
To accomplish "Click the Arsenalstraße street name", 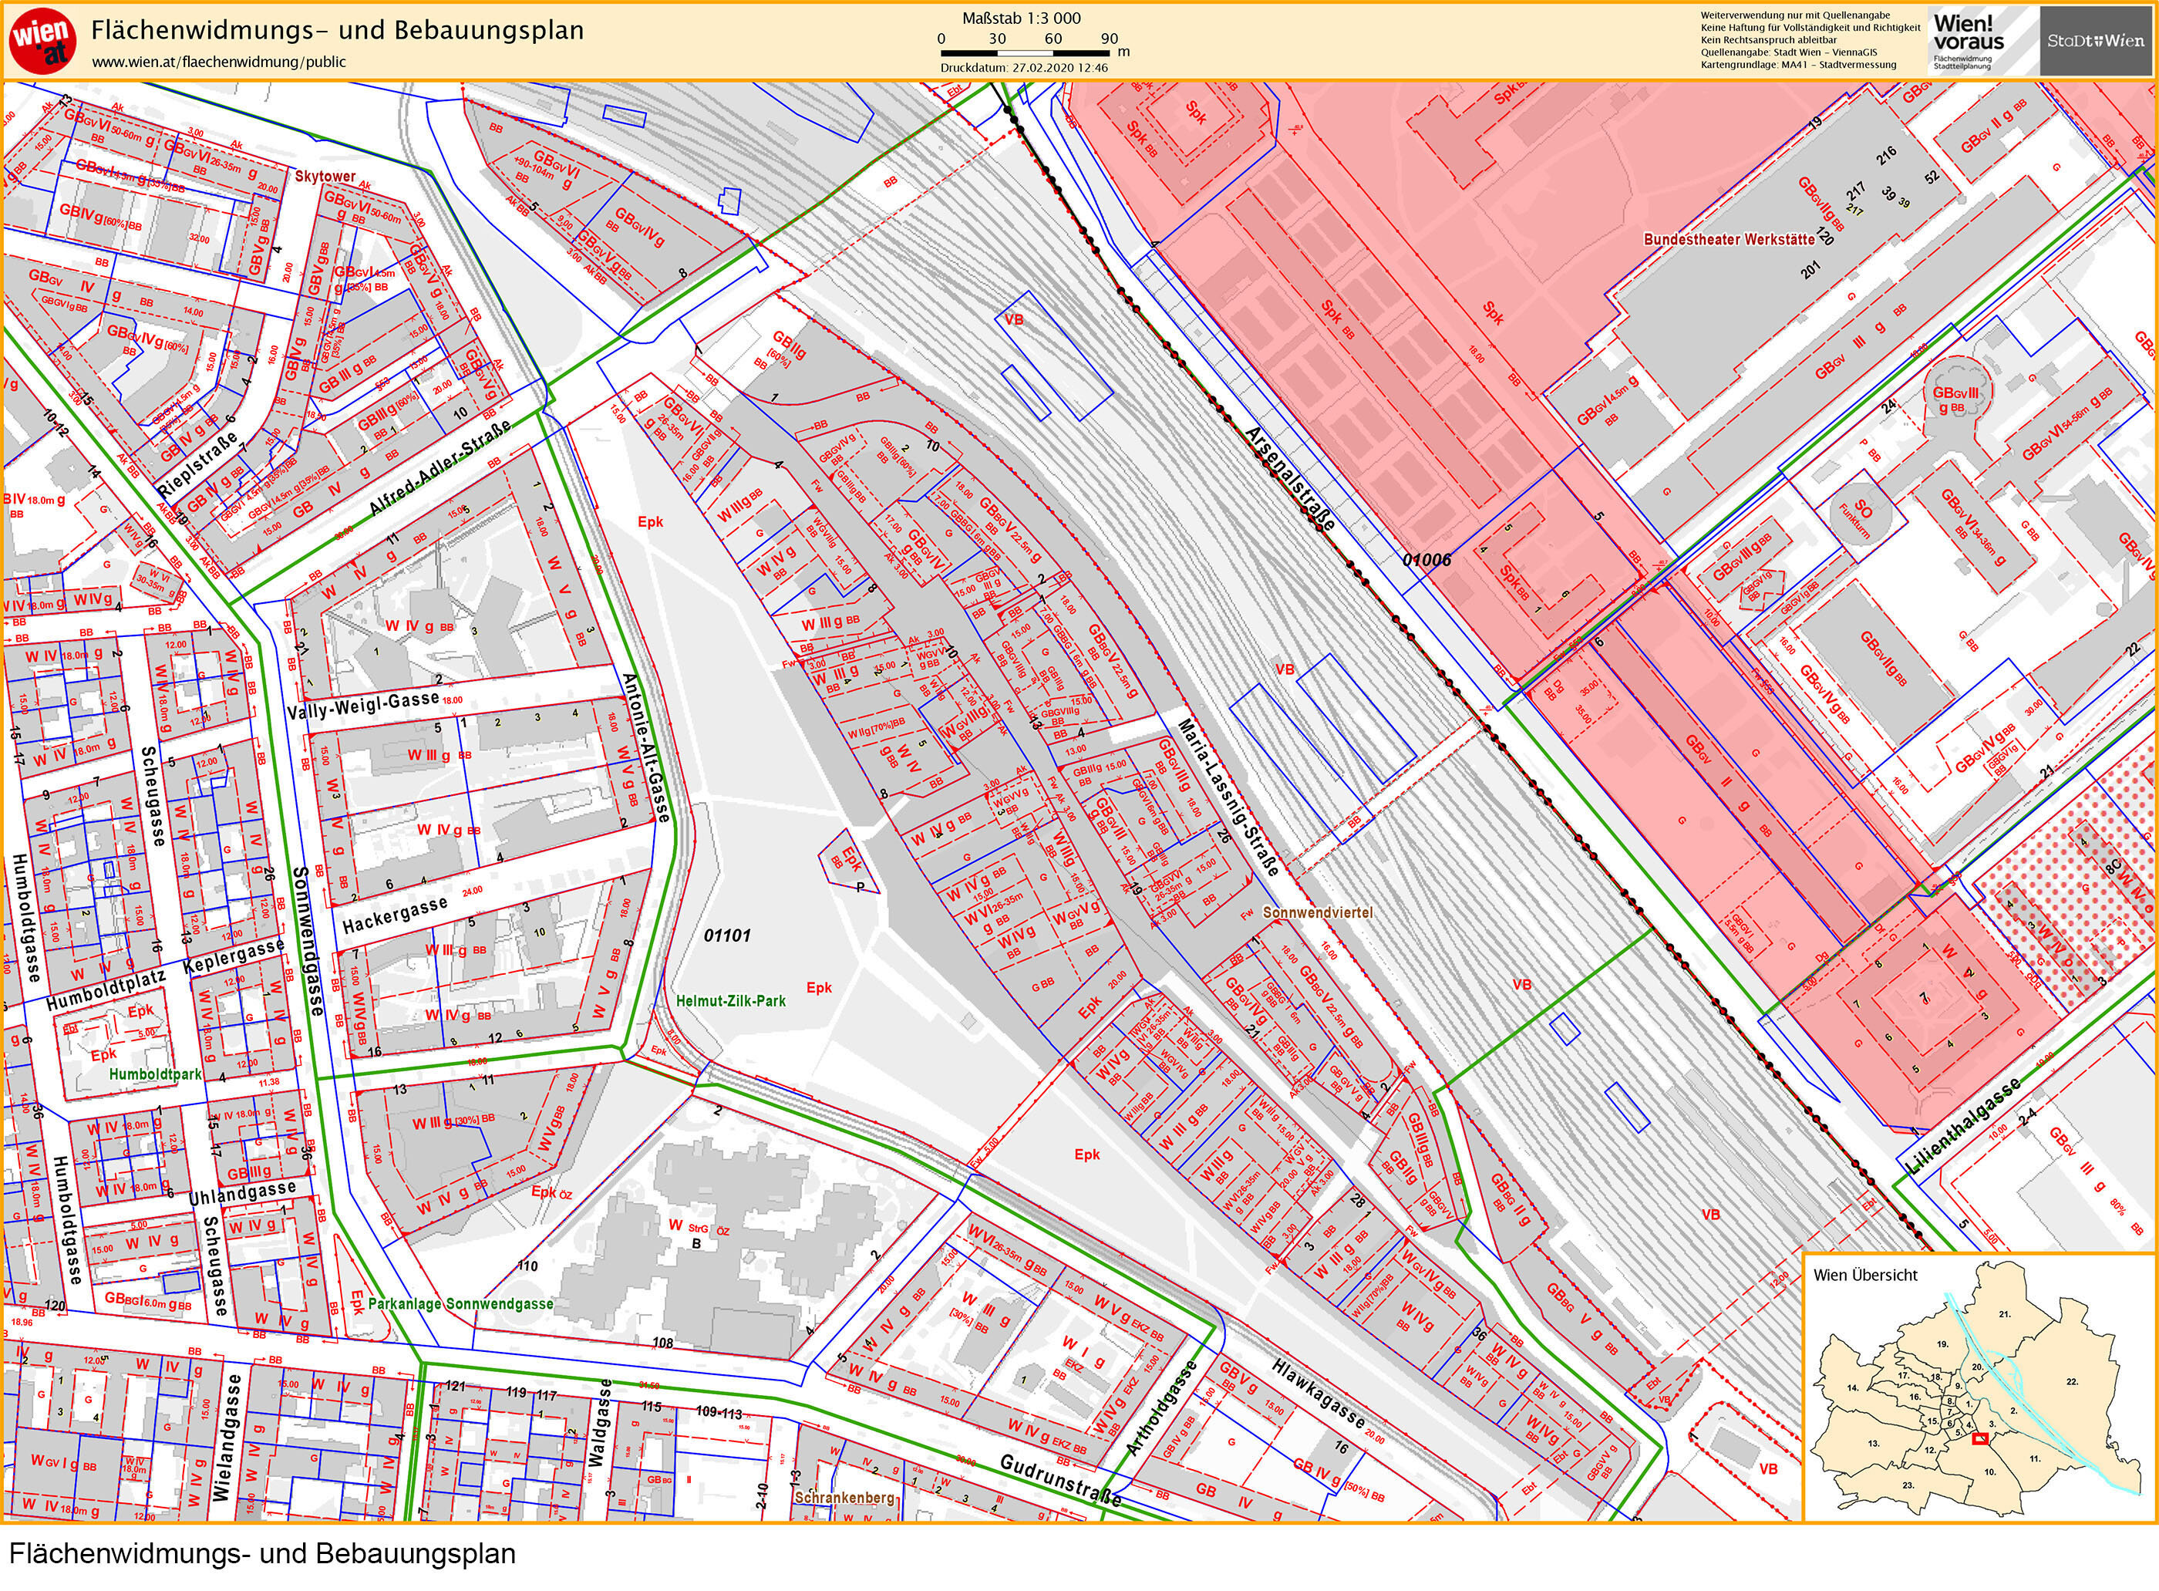I will pyautogui.click(x=1291, y=477).
